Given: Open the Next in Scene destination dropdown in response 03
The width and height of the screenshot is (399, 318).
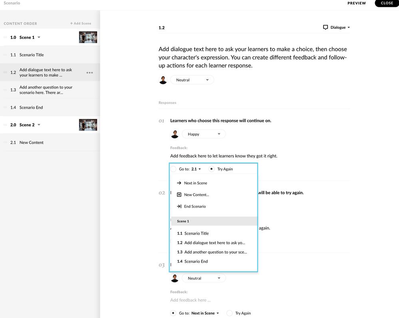Looking at the screenshot, I should click(x=205, y=313).
